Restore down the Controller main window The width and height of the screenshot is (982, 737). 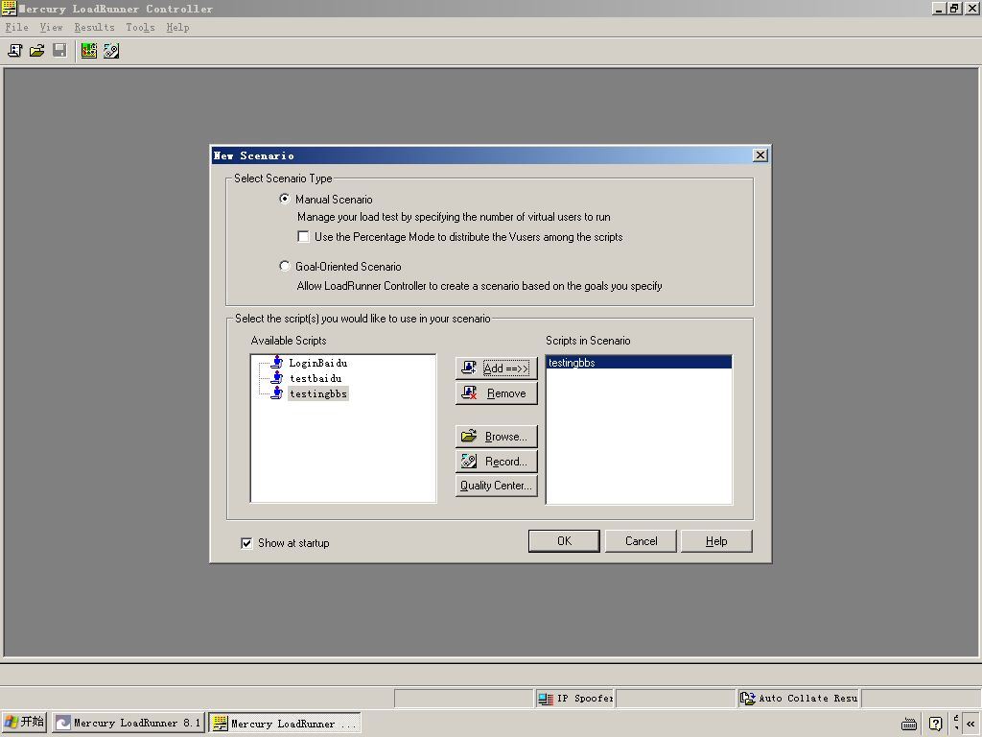click(x=954, y=8)
